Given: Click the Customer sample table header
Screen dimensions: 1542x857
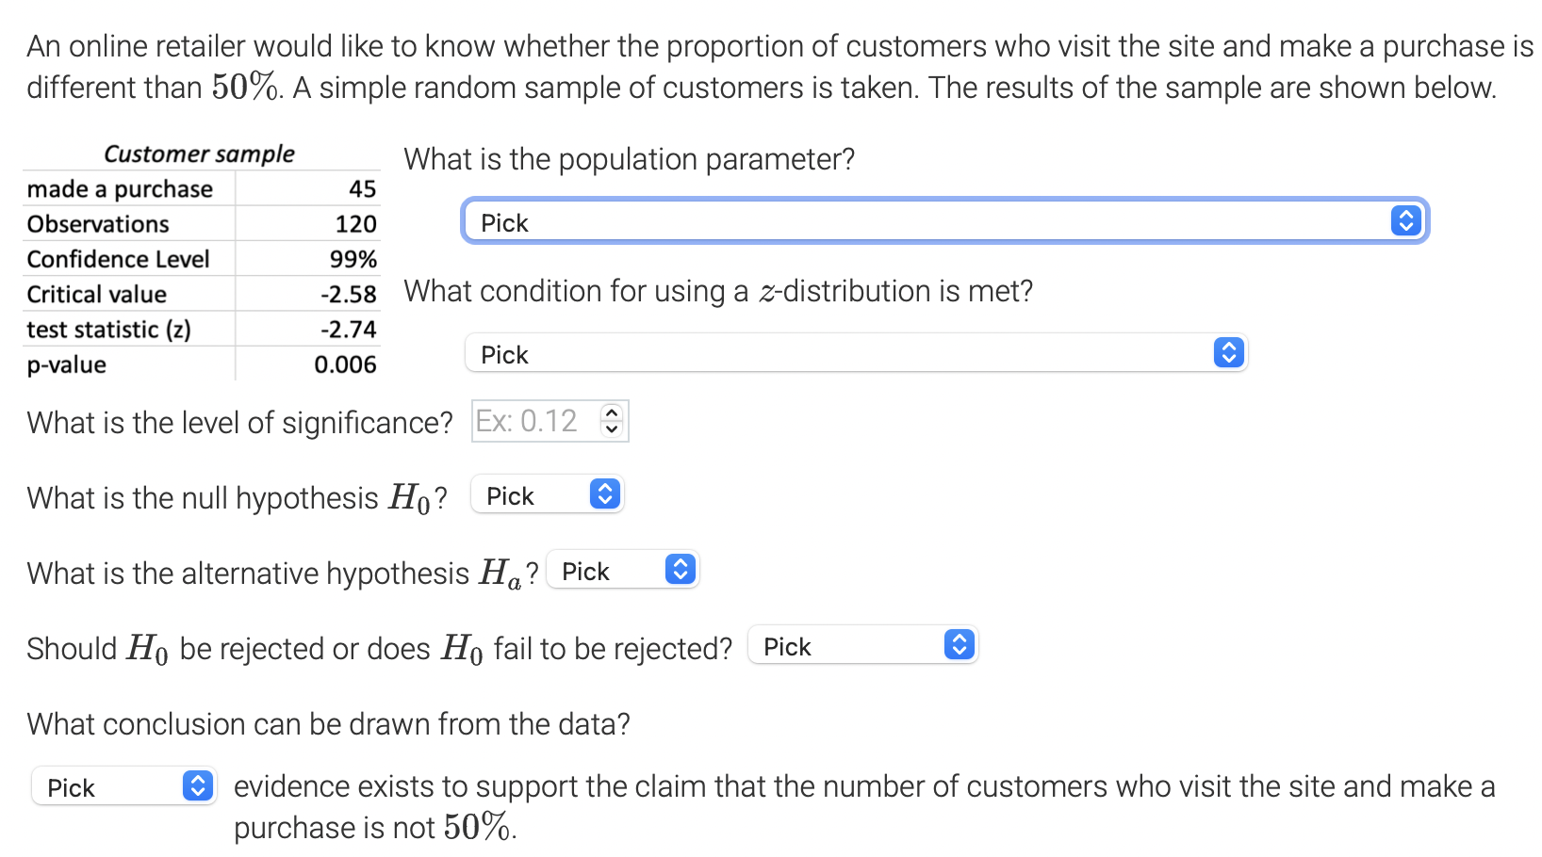Looking at the screenshot, I should 199,154.
